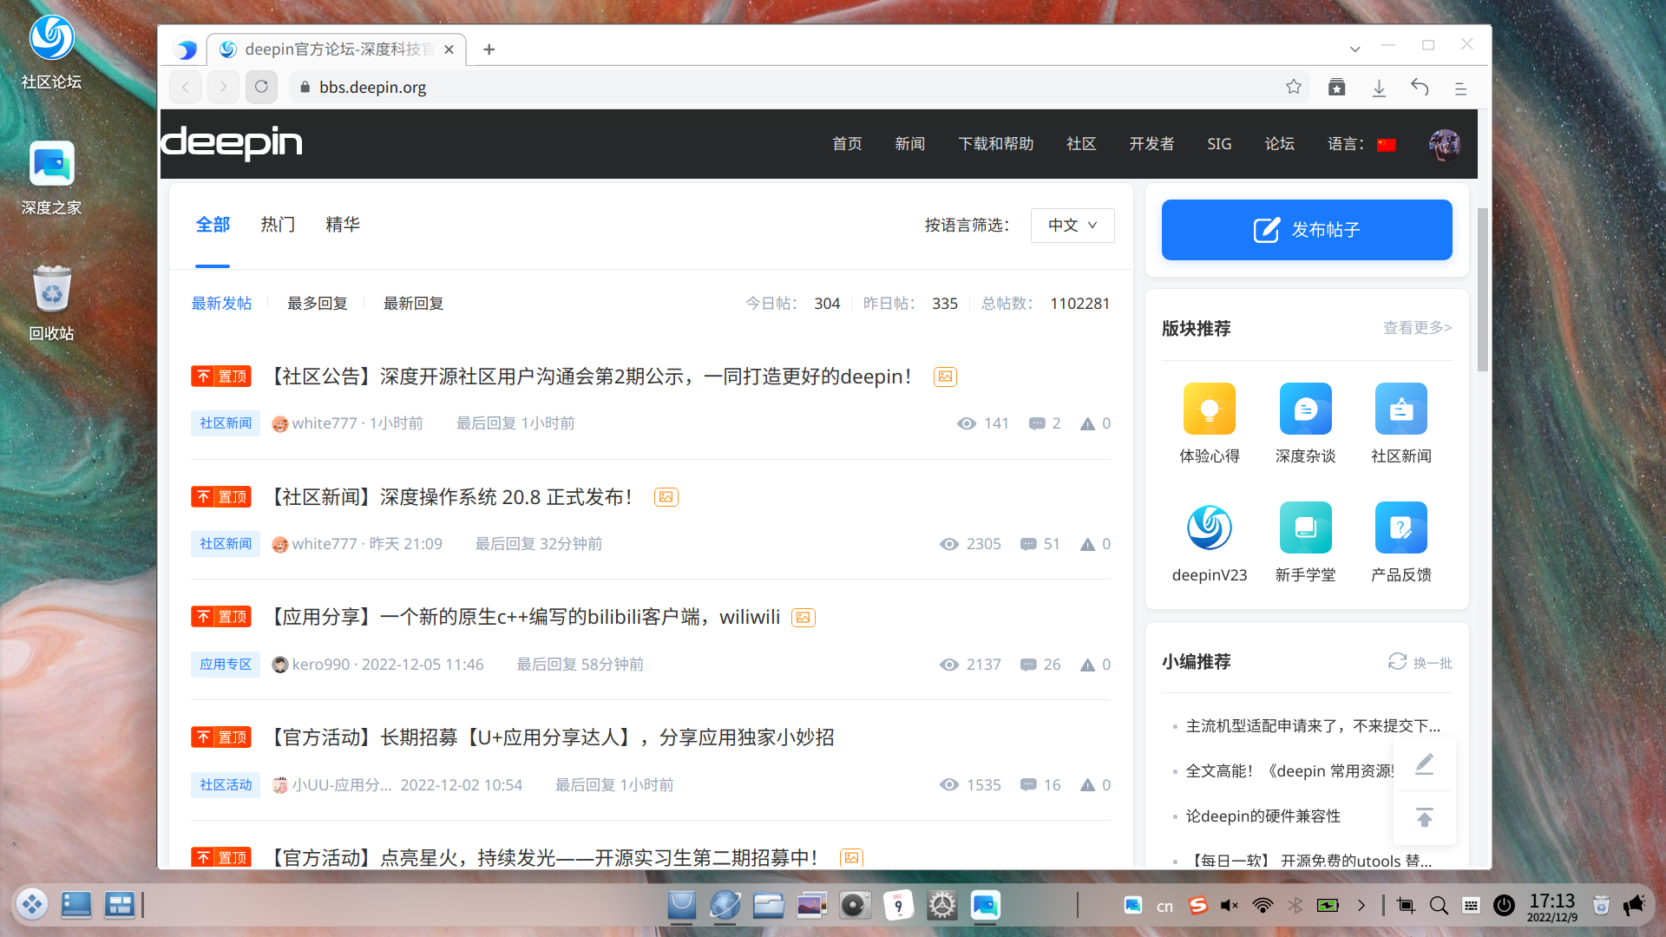Click the floating pencil edit icon
The width and height of the screenshot is (1666, 937).
[x=1425, y=764]
